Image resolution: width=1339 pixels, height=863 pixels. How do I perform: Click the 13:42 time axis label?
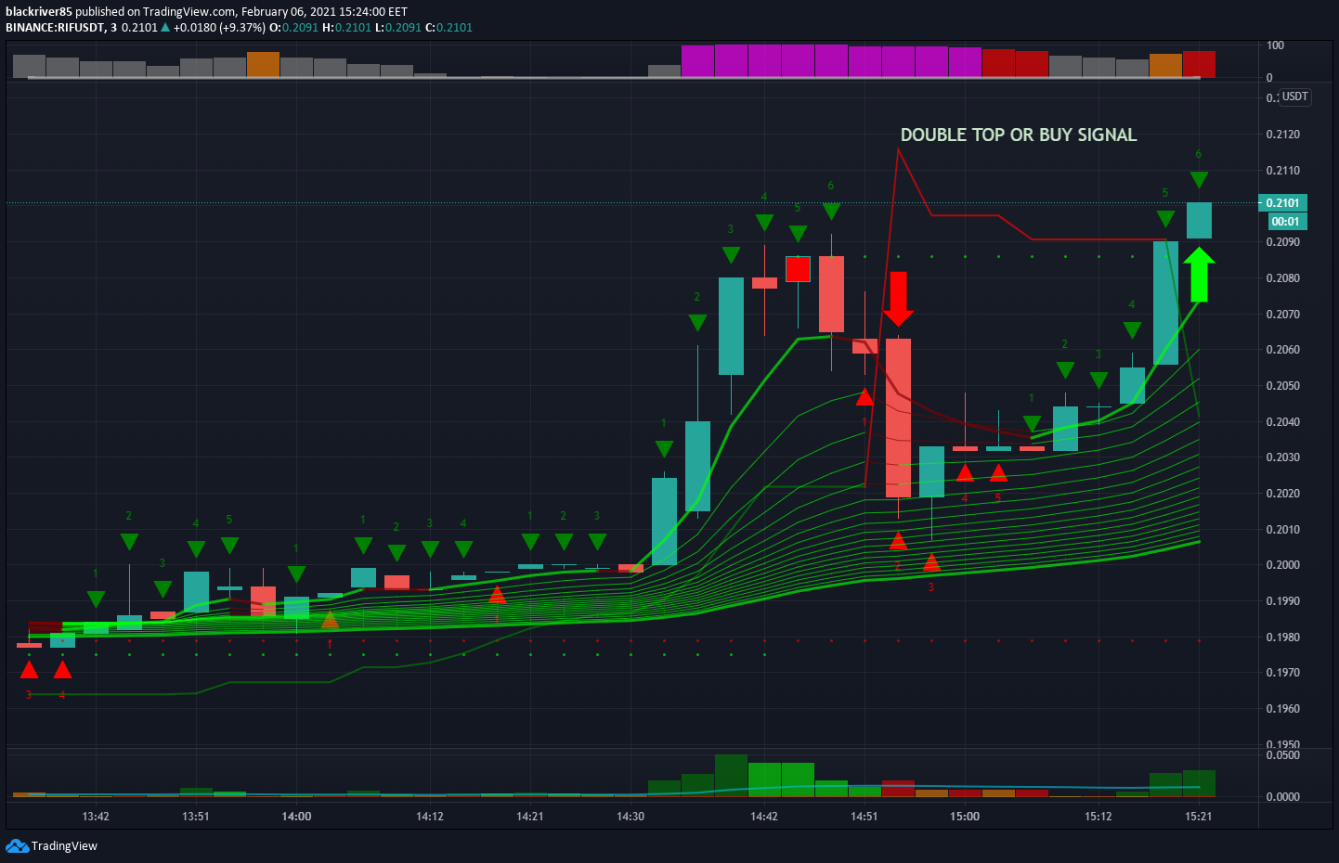tap(96, 817)
